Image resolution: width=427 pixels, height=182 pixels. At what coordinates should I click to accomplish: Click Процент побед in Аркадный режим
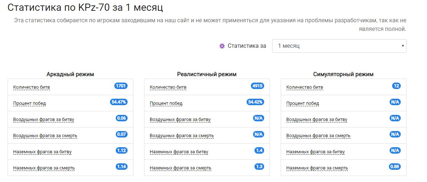pyautogui.click(x=29, y=103)
